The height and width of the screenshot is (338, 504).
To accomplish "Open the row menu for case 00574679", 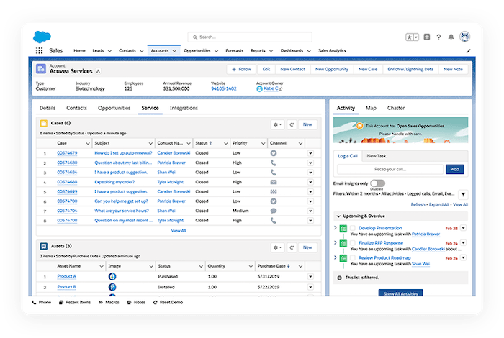I will 310,153.
